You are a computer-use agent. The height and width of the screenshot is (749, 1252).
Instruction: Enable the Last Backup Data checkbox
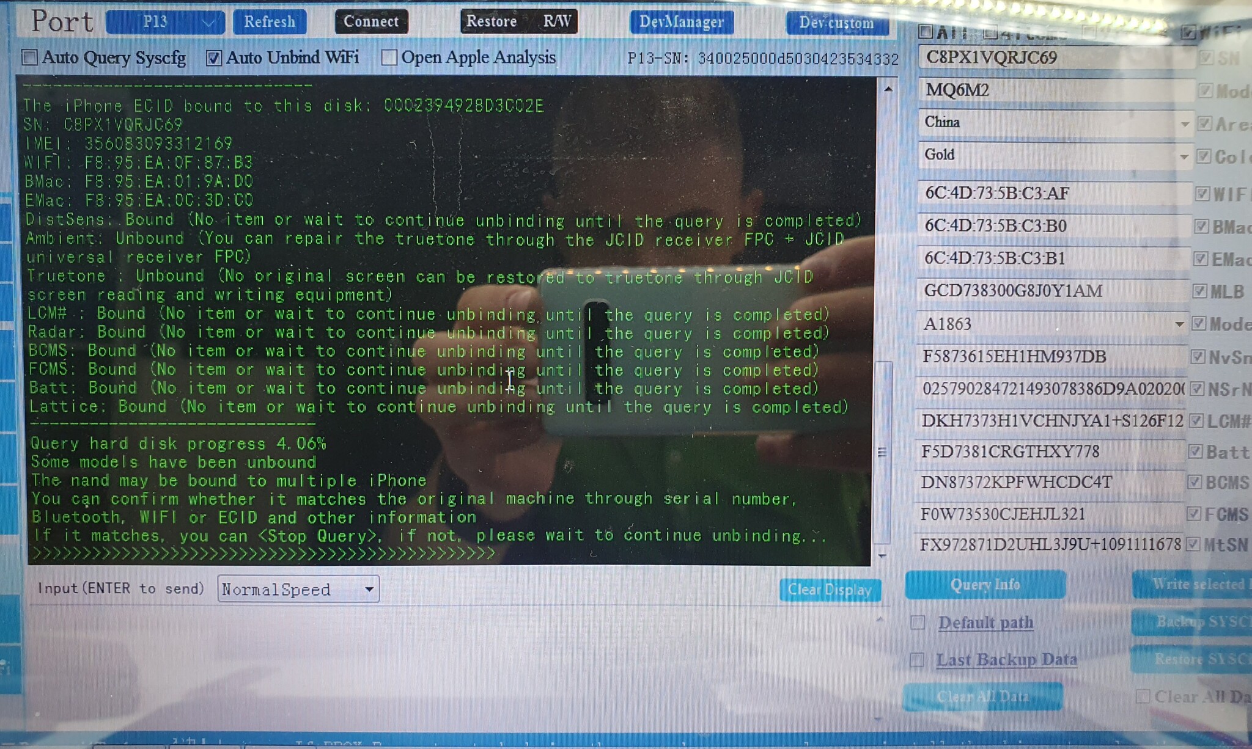click(916, 660)
